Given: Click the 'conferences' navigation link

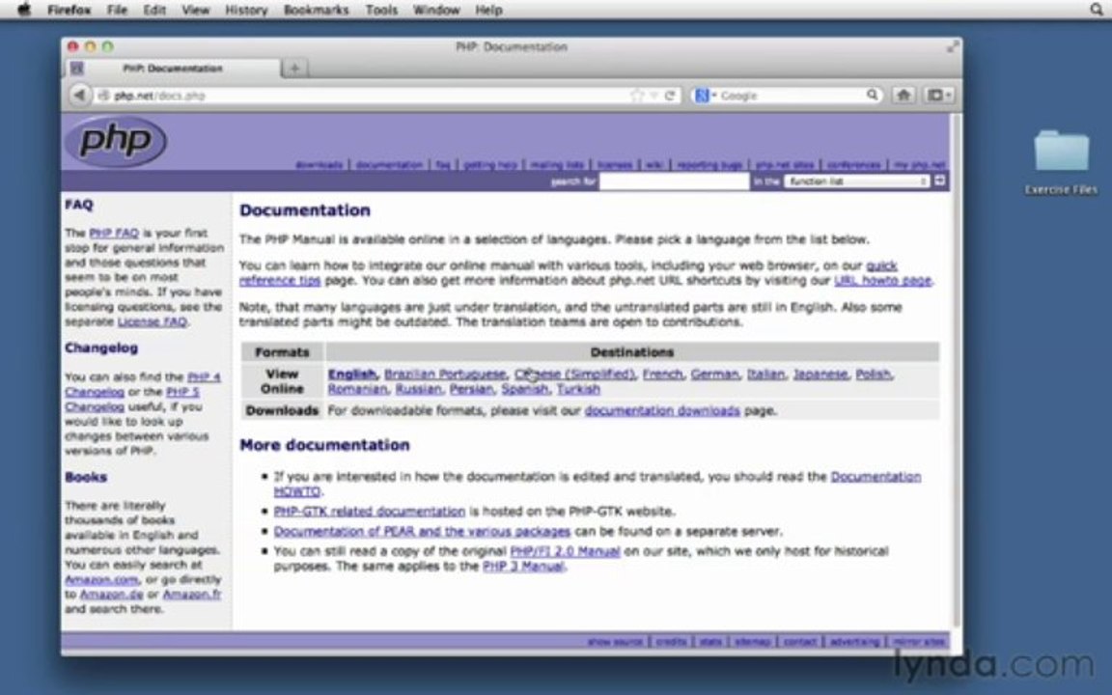Looking at the screenshot, I should [853, 164].
